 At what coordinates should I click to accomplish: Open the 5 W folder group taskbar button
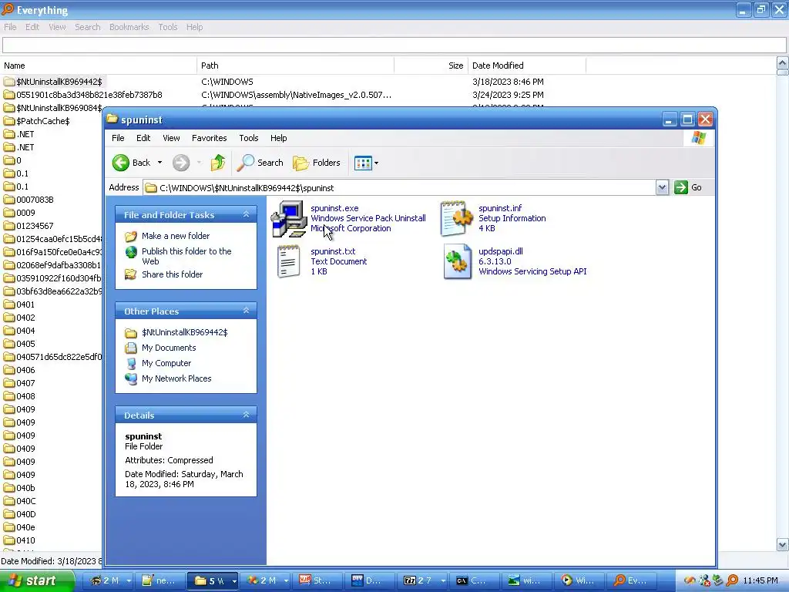coord(213,580)
